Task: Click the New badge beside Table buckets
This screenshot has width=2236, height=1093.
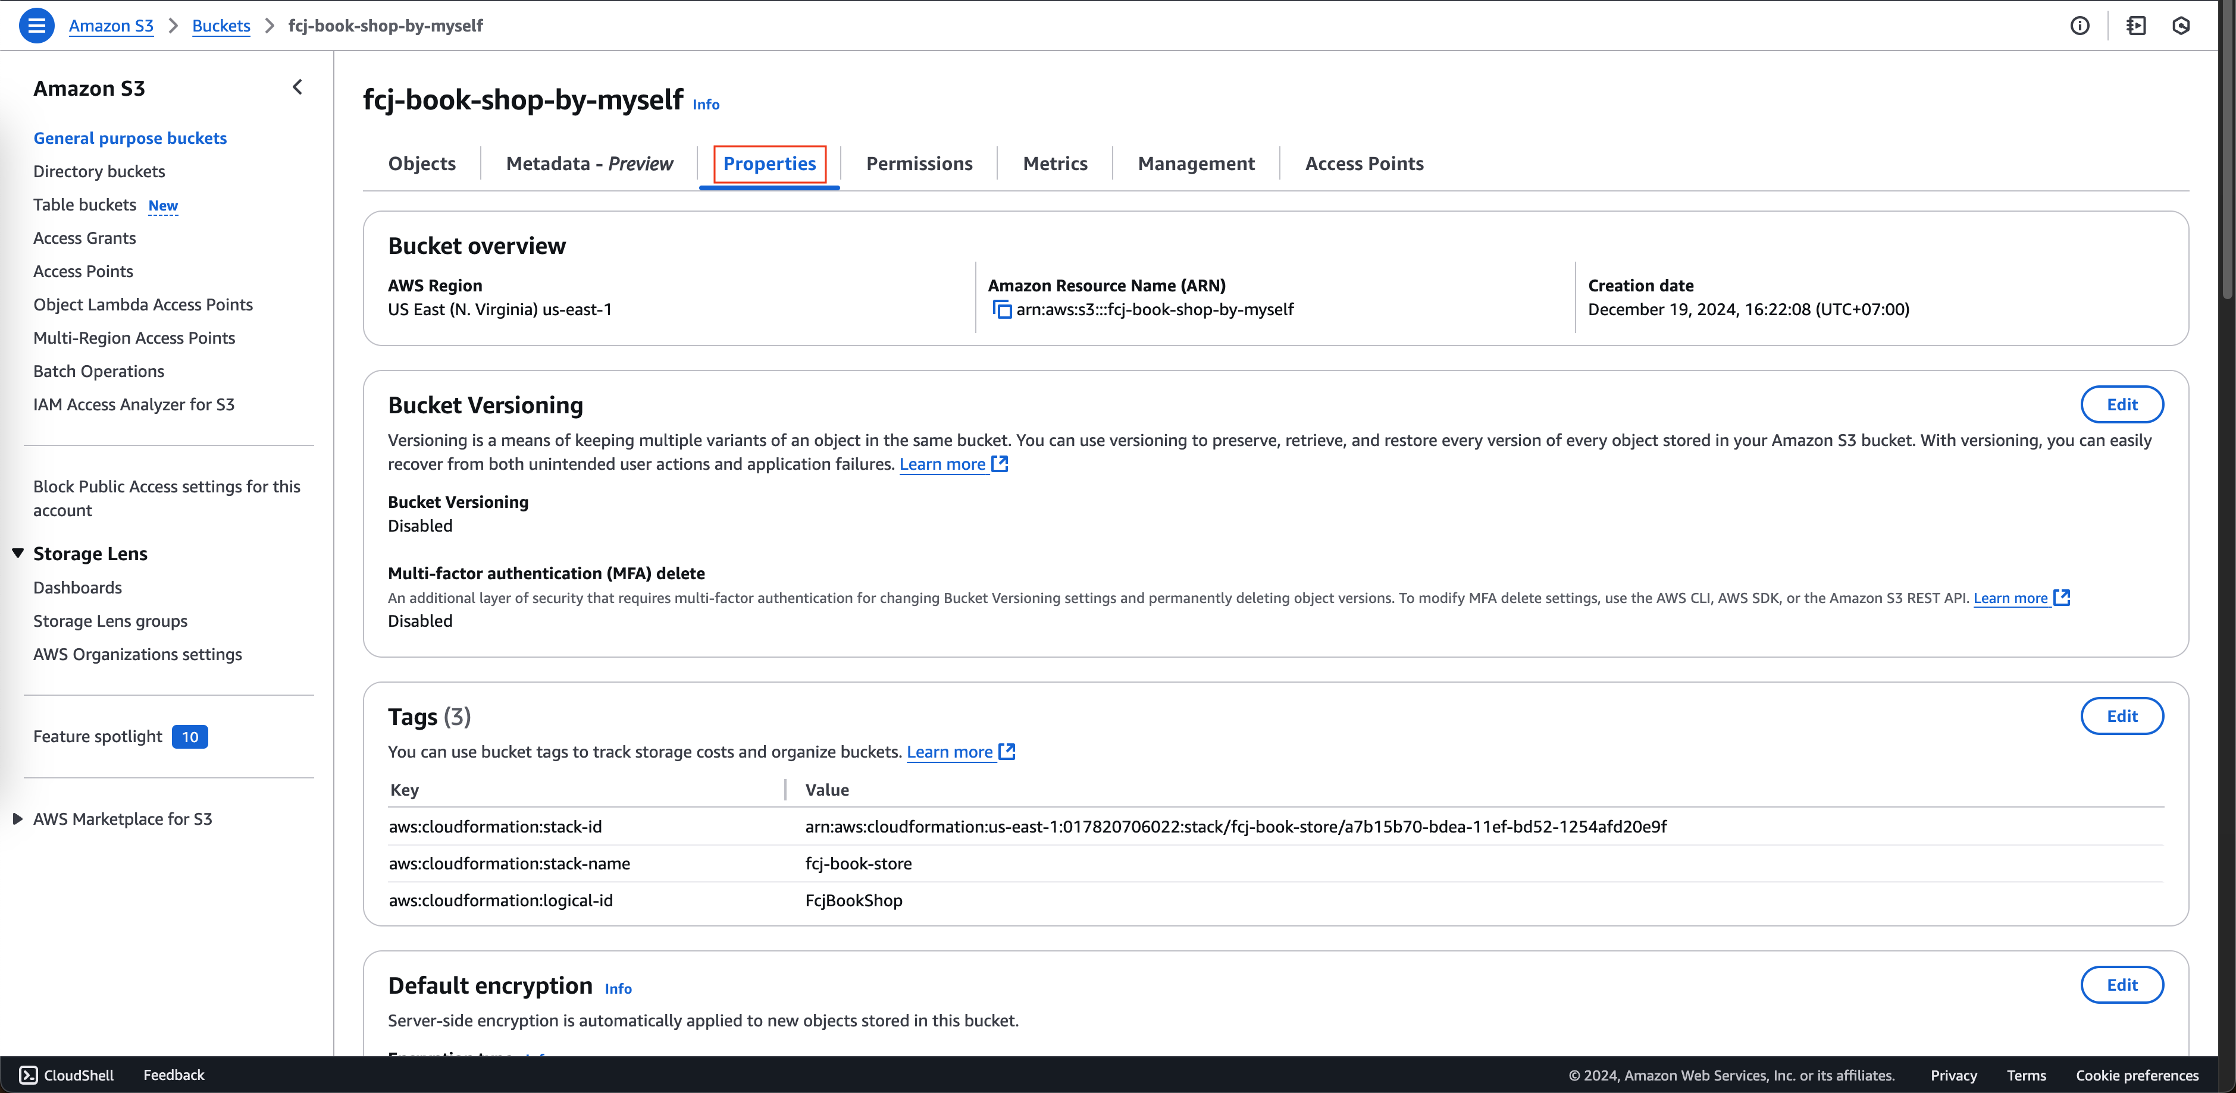Action: click(x=163, y=206)
